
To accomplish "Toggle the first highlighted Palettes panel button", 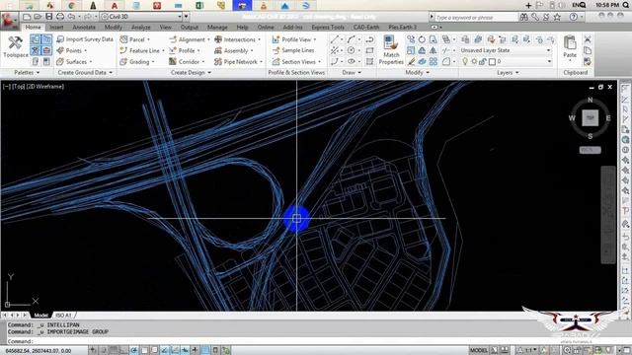I will pyautogui.click(x=36, y=39).
